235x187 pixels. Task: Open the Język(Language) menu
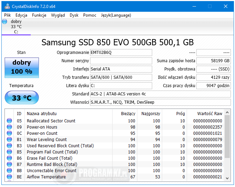(x=116, y=15)
